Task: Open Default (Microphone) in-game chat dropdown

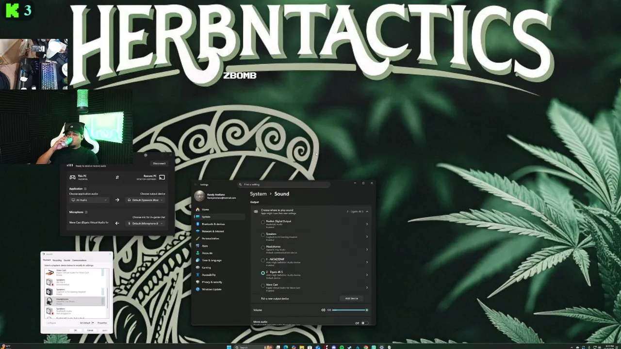Action: pyautogui.click(x=145, y=223)
